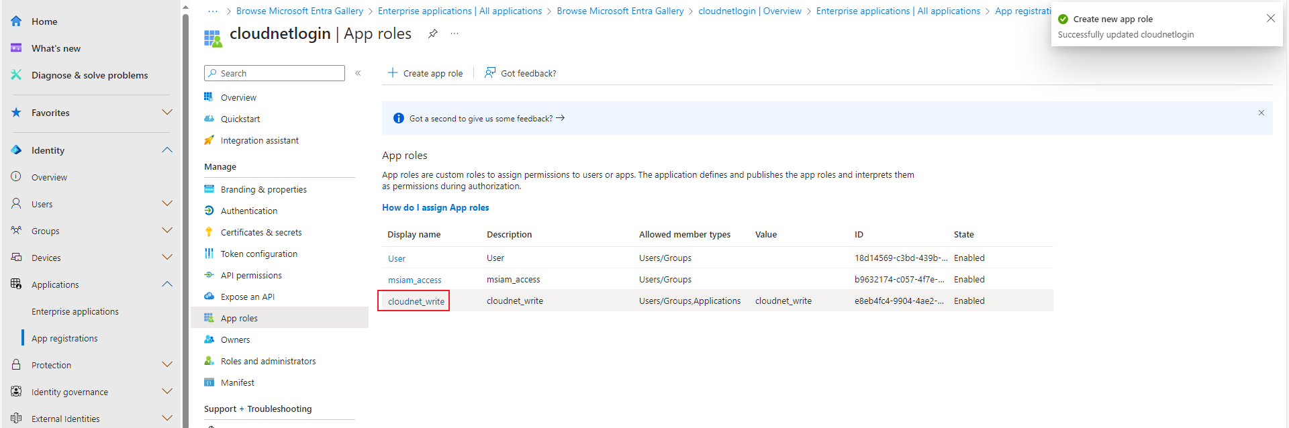Open the more options ellipsis beside title
The width and height of the screenshot is (1289, 428).
(455, 34)
